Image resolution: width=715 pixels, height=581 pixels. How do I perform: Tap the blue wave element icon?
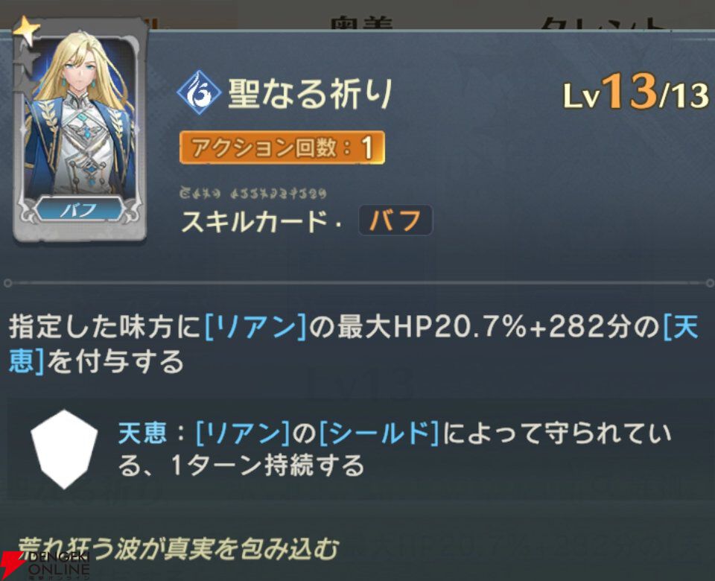[x=200, y=92]
